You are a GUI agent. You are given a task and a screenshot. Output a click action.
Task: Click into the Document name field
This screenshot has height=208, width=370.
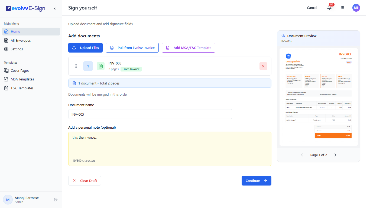(150, 114)
